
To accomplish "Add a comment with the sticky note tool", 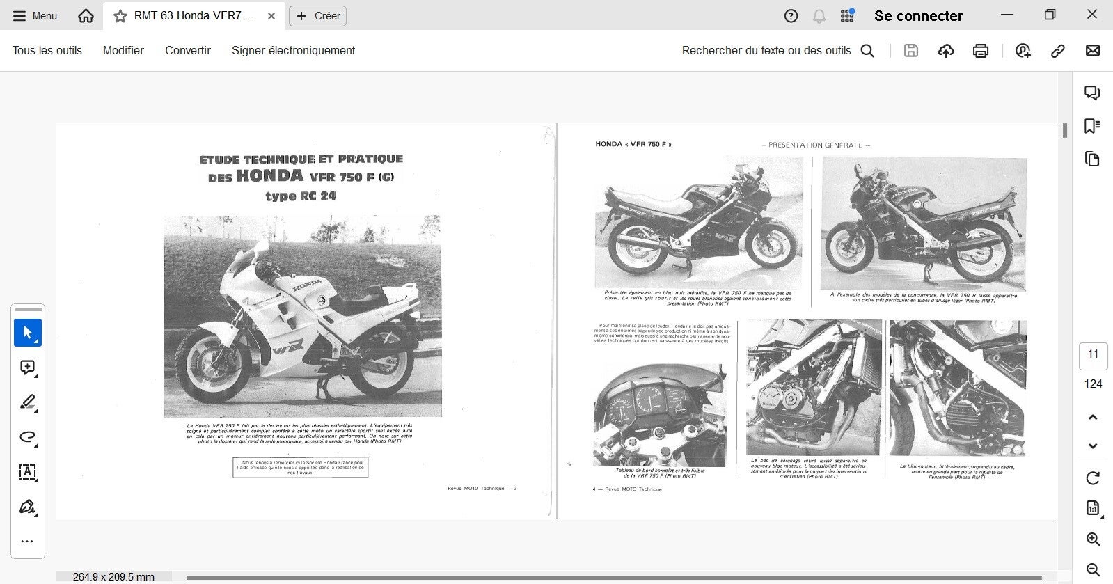I will (28, 368).
